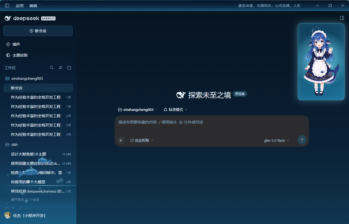Click the 工作区 section label
The image size is (349, 224).
(10, 68)
